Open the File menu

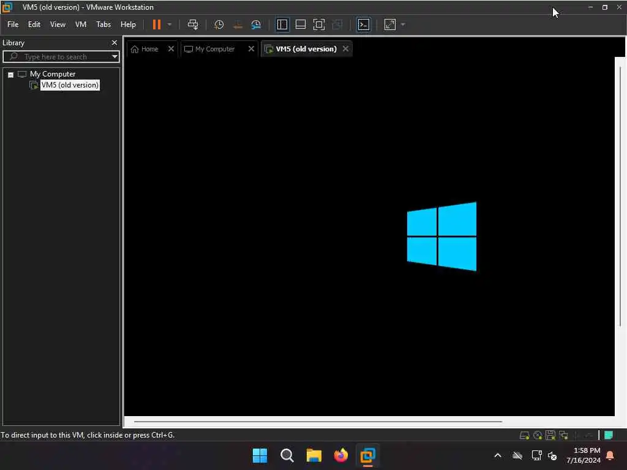(13, 24)
